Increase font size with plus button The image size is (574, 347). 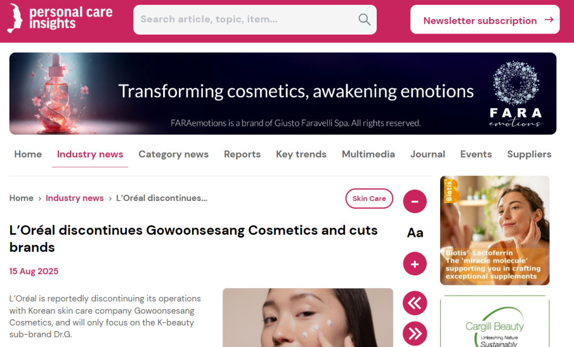point(415,264)
